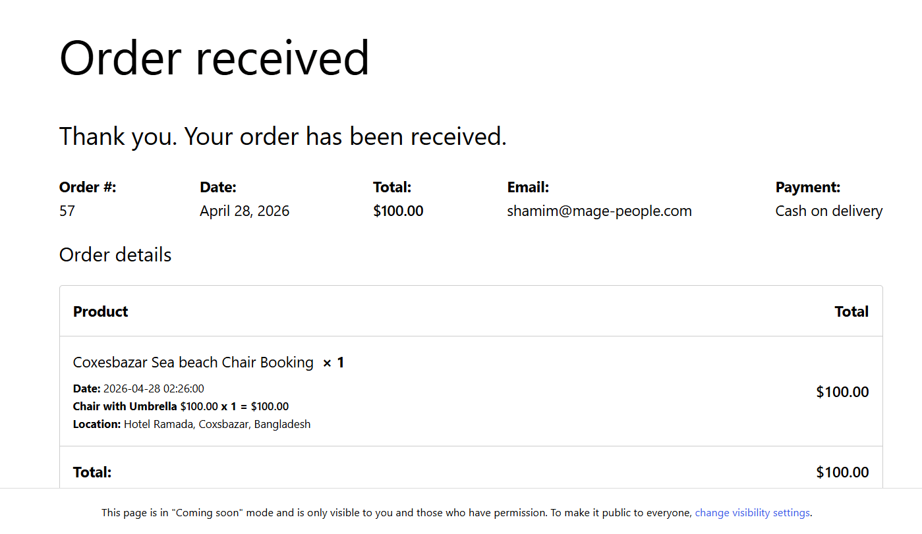This screenshot has width=922, height=534.
Task: Click the footer row $100.00 total
Action: pos(842,472)
